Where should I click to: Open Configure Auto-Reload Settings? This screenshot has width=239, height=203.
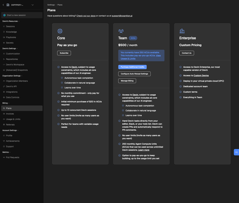click(x=134, y=74)
